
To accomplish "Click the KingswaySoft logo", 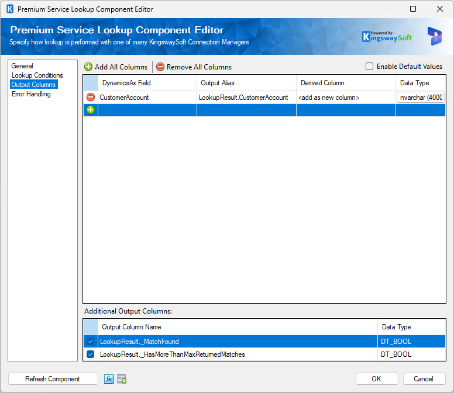I will click(387, 36).
